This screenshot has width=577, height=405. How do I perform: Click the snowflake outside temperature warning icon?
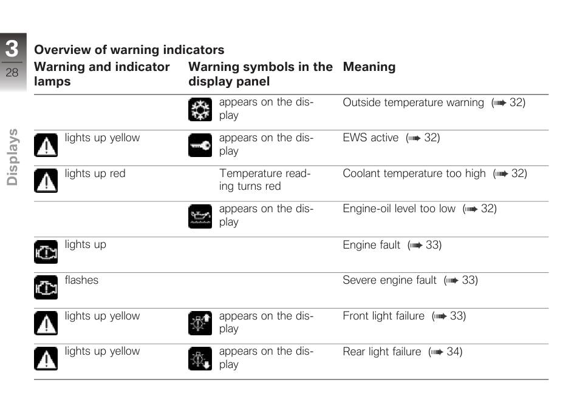200,109
